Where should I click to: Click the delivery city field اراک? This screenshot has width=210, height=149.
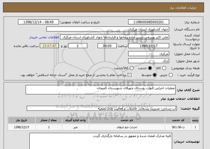pyautogui.click(x=149, y=61)
